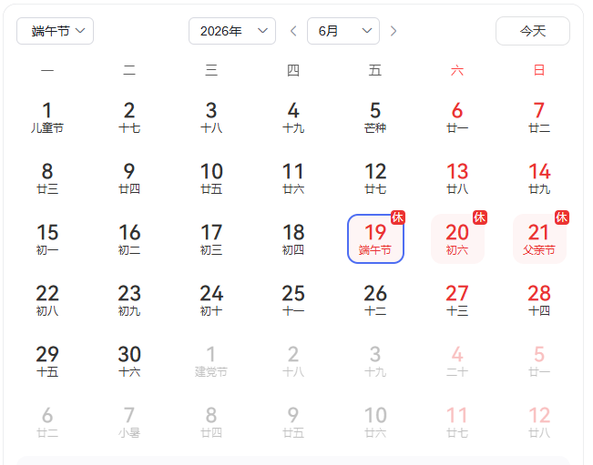
Task: Select greyed July 12 date
Action: click(x=539, y=421)
